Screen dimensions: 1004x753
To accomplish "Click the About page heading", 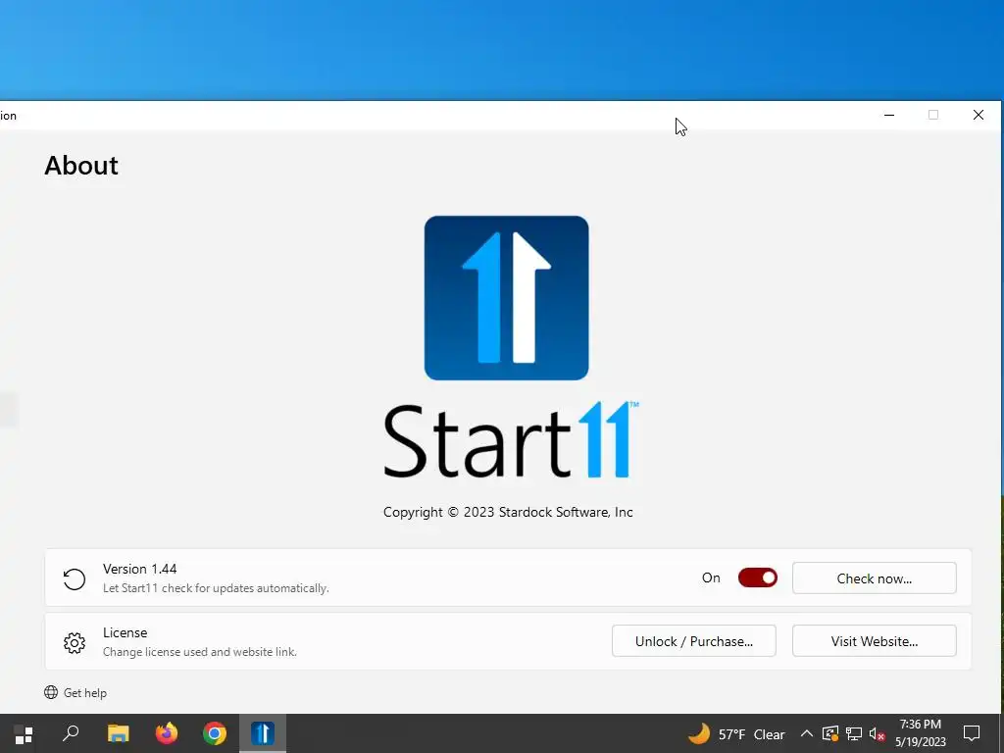I will click(x=81, y=166).
